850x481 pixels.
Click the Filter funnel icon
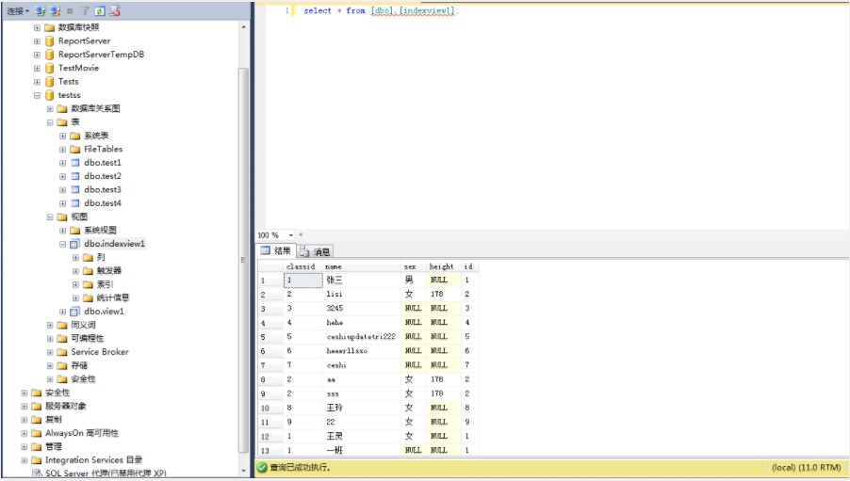(85, 11)
